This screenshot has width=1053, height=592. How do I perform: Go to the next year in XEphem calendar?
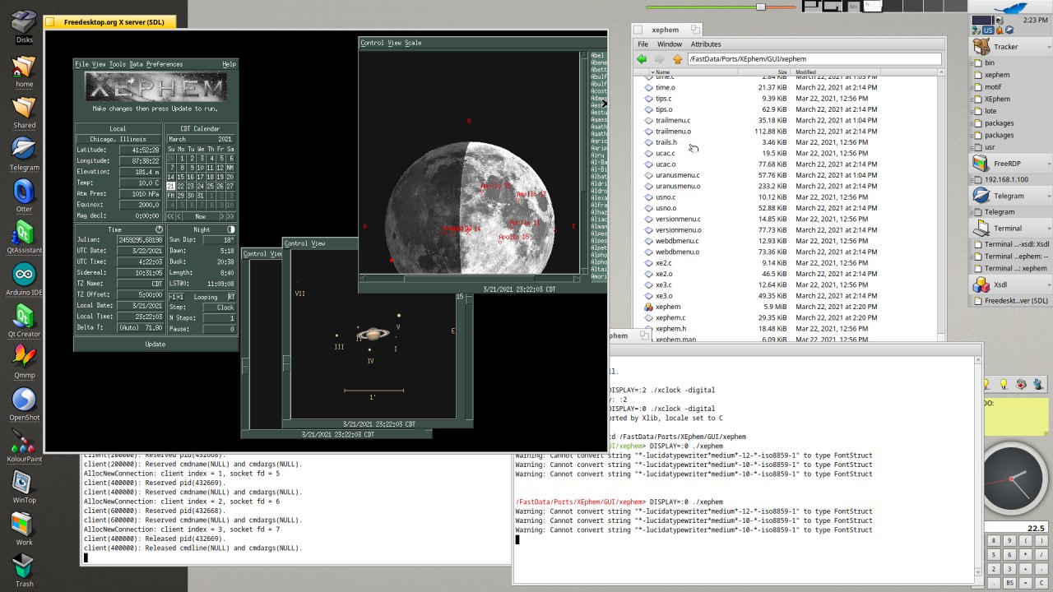click(231, 215)
